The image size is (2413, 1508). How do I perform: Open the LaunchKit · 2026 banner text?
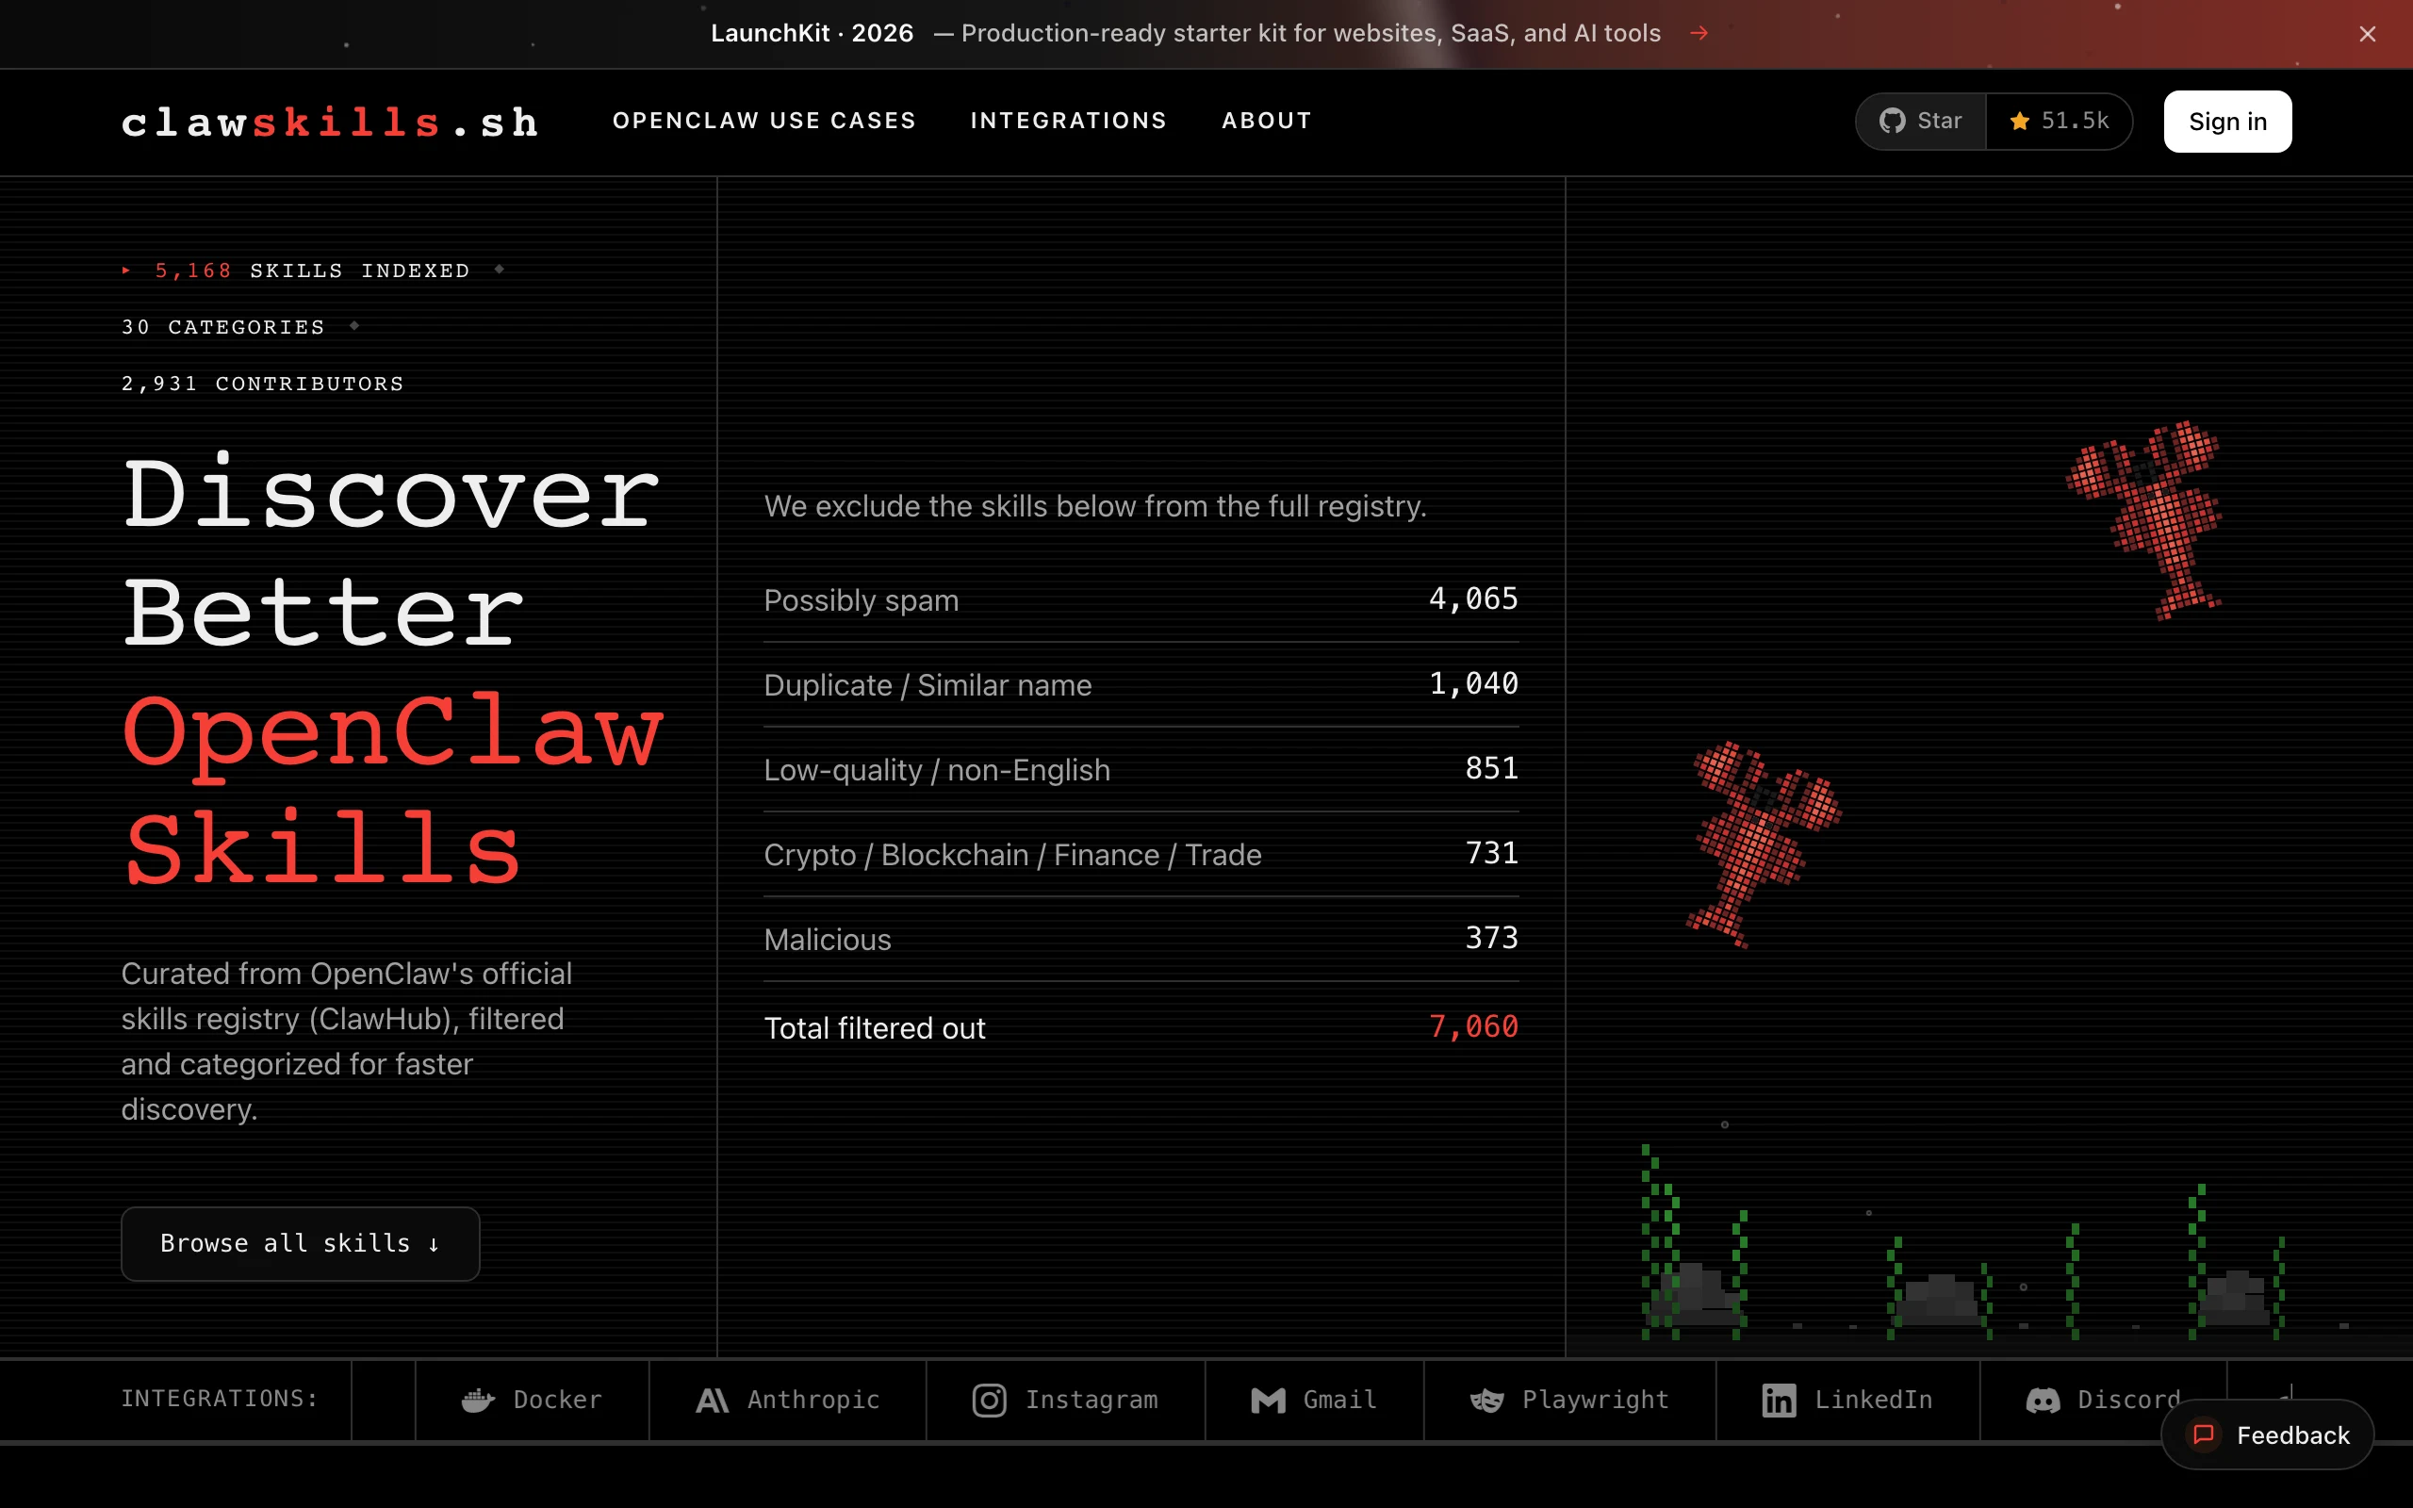(812, 33)
